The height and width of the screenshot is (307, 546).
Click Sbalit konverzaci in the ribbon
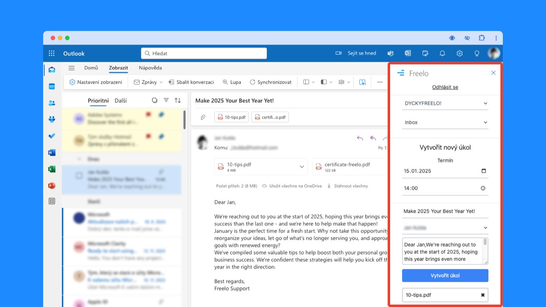pos(191,82)
